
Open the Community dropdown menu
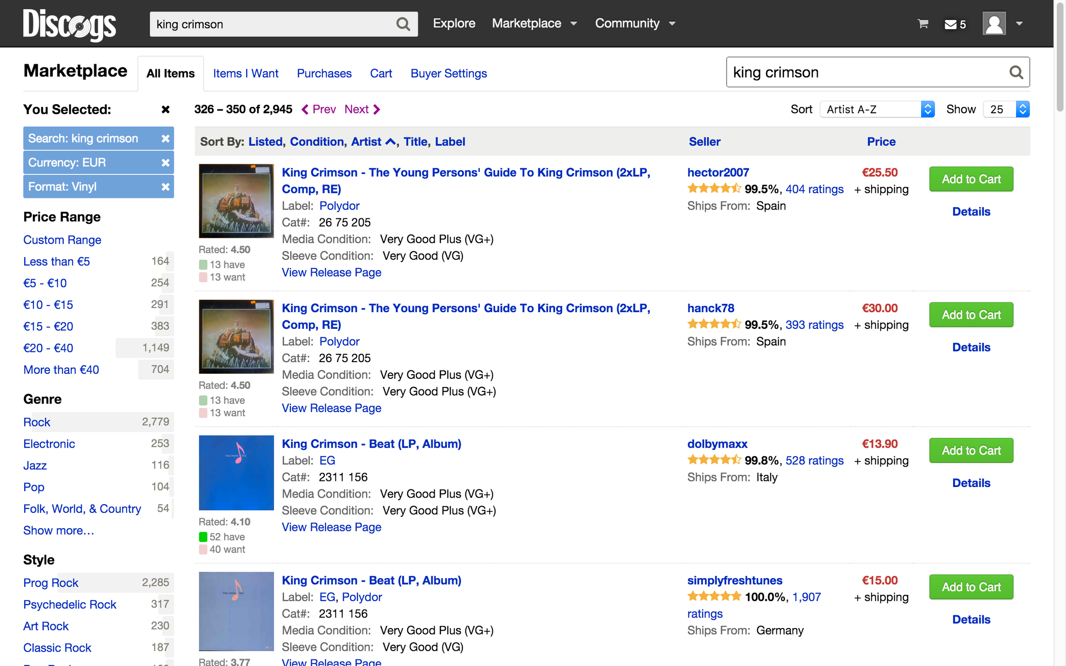tap(635, 23)
